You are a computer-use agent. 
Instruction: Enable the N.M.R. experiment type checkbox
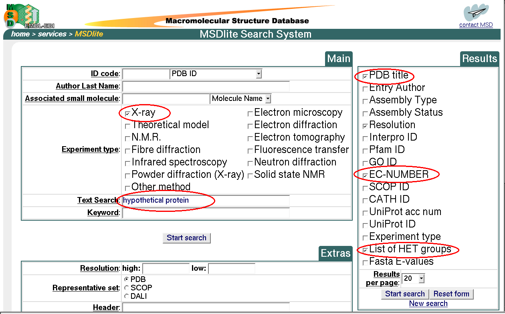127,139
